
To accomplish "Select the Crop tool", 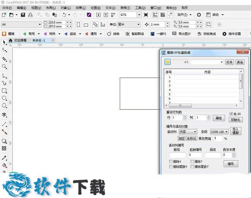I will click(x=4, y=59).
